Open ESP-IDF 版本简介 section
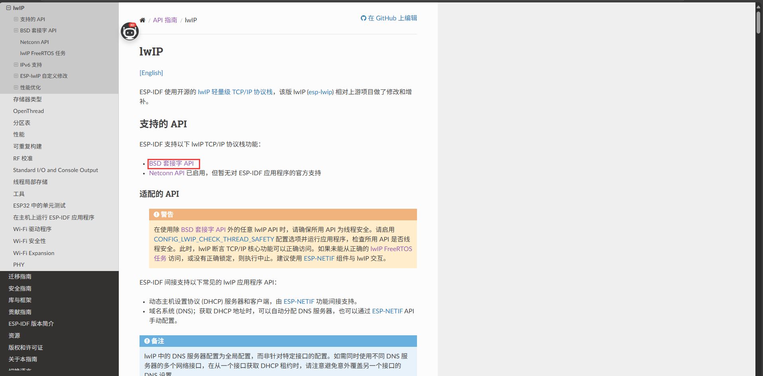 [x=31, y=324]
